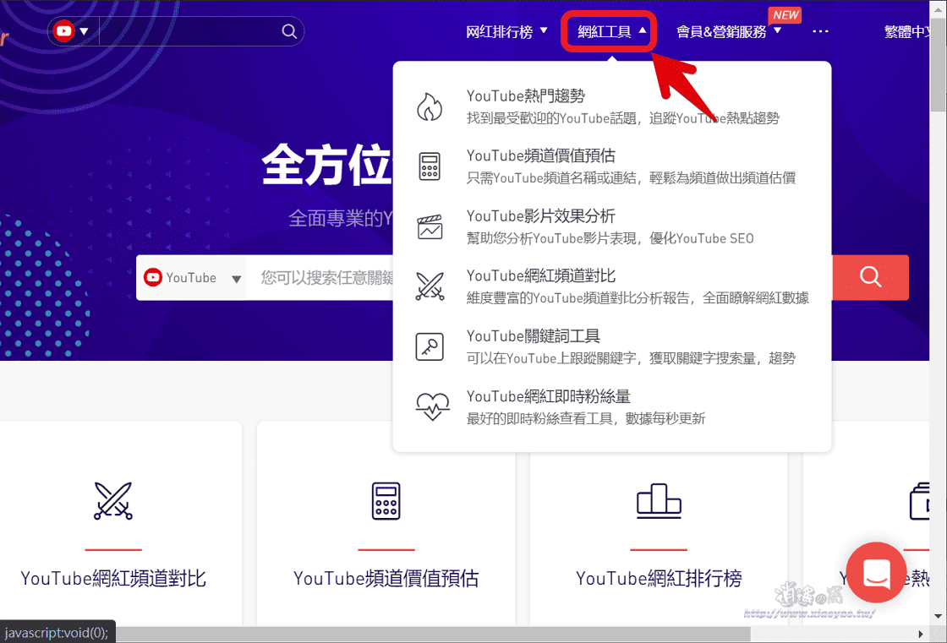The image size is (947, 643).
Task: Select the YouTube關鍵詞工具 menu item
Action: pos(612,347)
